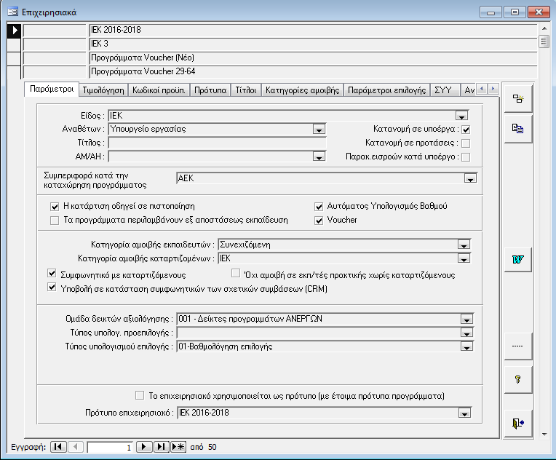
Task: Go to the first record
Action: [58, 446]
